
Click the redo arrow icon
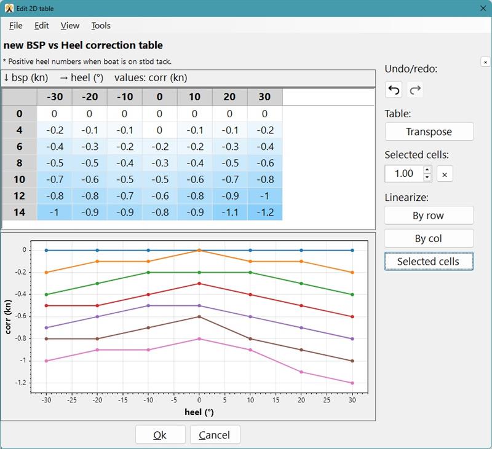(415, 90)
